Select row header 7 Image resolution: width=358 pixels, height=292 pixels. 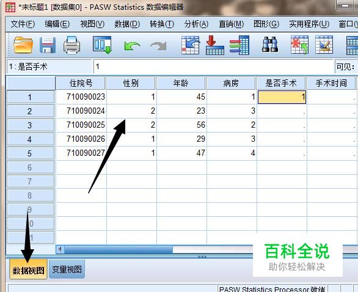31,181
